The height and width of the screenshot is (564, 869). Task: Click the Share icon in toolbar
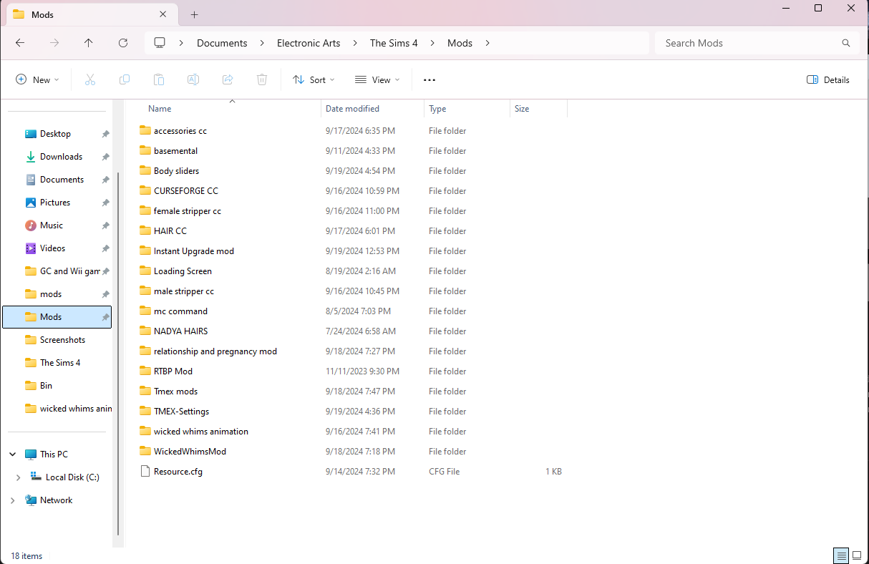[x=228, y=79]
